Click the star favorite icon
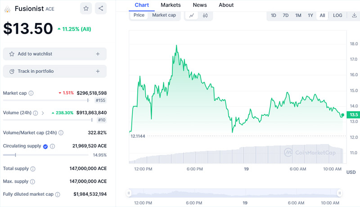Viewport: 360px width, 207px height. point(86,8)
